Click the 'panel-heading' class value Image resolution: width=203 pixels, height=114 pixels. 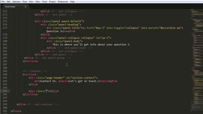[69, 25]
